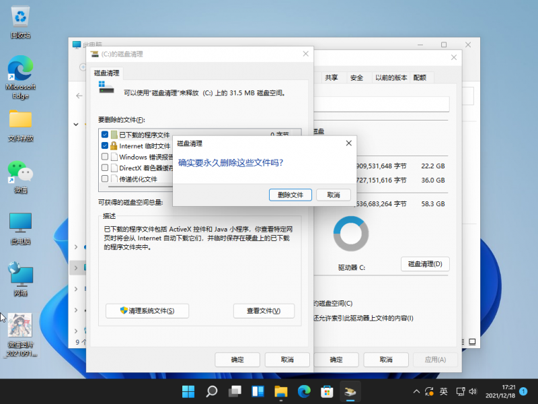Switch to the 共享 tab in properties
This screenshot has width=538, height=404.
click(331, 77)
